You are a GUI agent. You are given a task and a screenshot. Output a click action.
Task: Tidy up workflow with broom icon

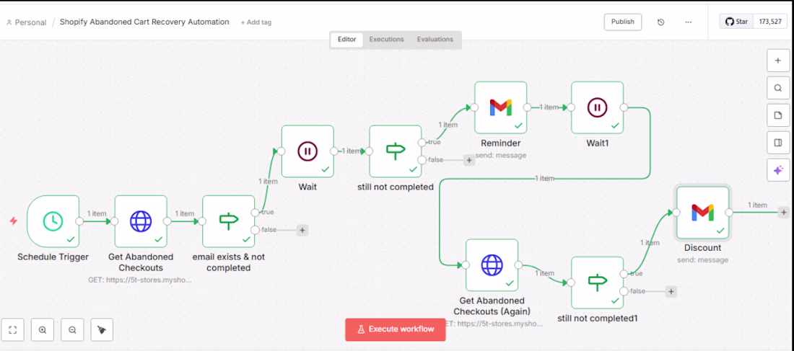(x=102, y=330)
